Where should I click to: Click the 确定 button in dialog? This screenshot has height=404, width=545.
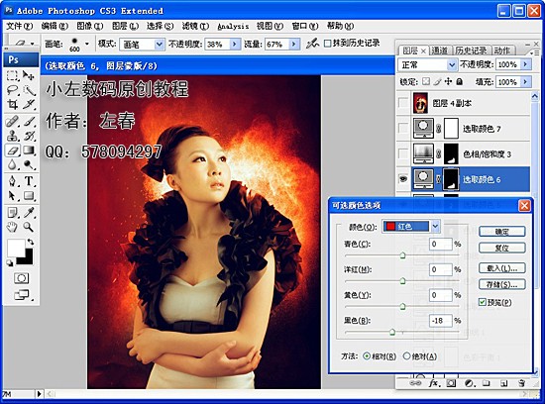click(502, 232)
